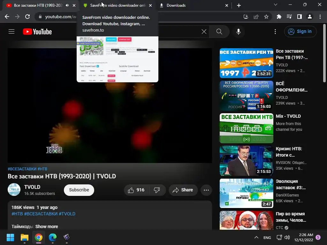Open the Windows Start menu

click(x=10, y=237)
